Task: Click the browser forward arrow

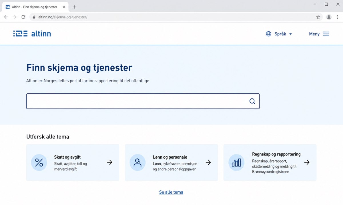Action: tap(15, 17)
